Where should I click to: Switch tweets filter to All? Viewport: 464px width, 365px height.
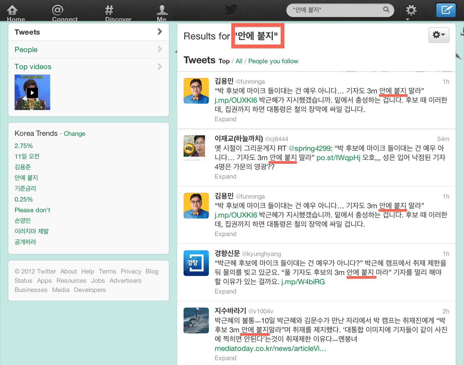coord(239,61)
